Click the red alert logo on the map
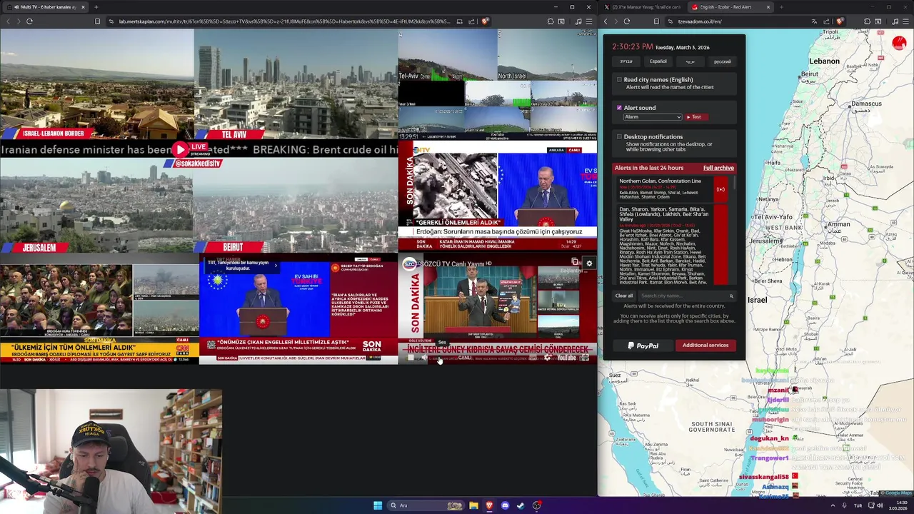The width and height of the screenshot is (914, 514). click(899, 44)
